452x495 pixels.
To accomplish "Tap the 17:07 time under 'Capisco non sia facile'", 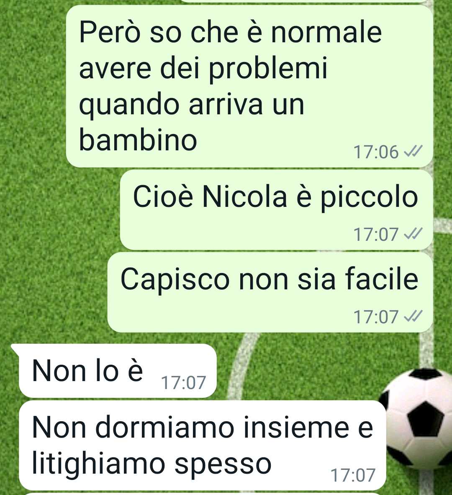I will 376,317.
